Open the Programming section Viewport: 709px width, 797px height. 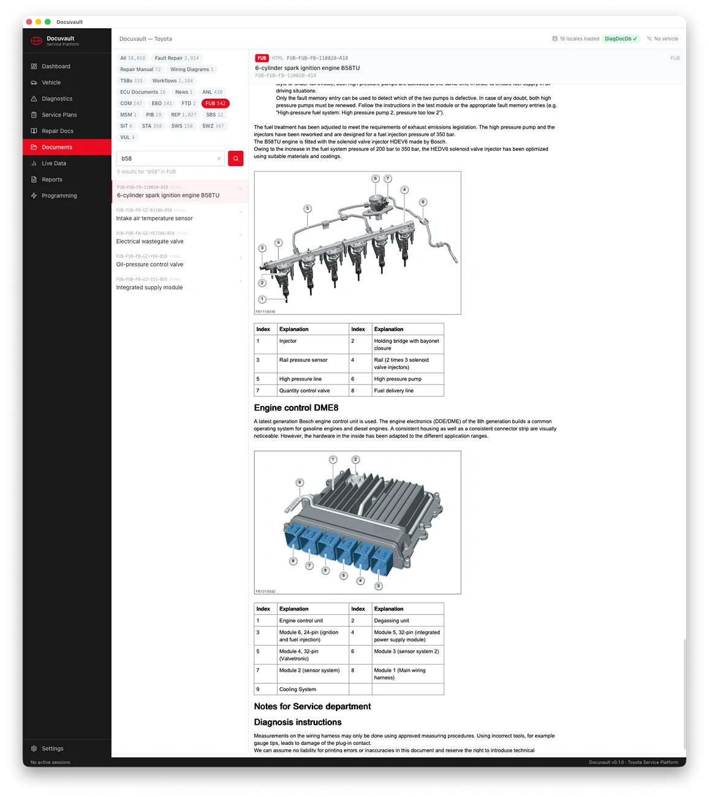tap(59, 196)
